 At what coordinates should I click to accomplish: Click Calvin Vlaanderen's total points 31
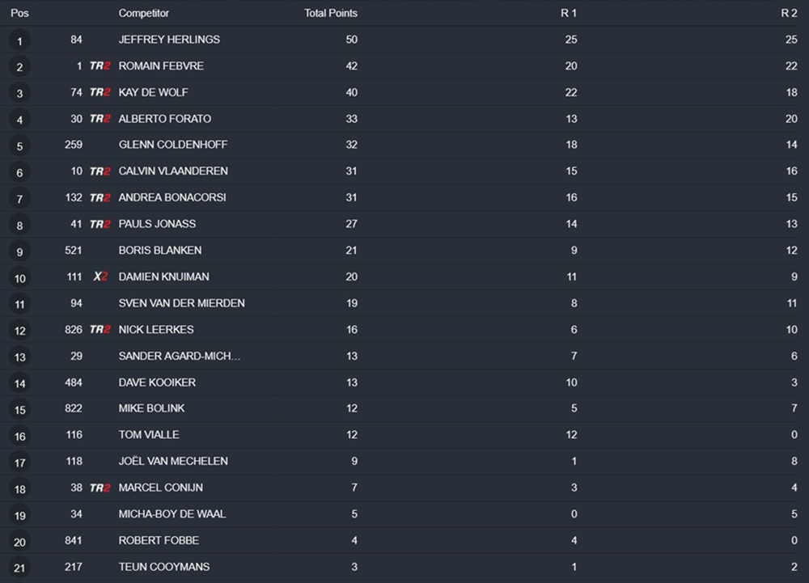(x=351, y=171)
